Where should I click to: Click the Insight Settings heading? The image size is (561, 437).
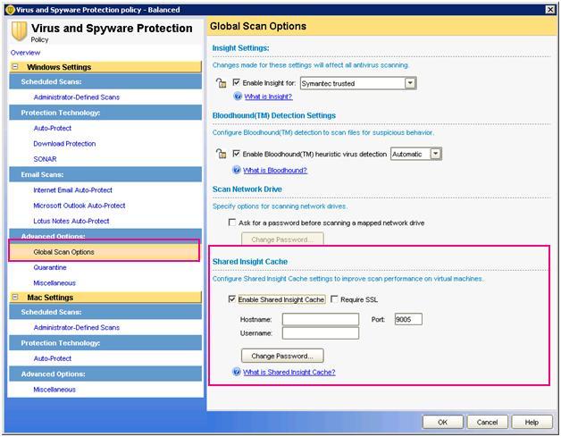[x=241, y=48]
